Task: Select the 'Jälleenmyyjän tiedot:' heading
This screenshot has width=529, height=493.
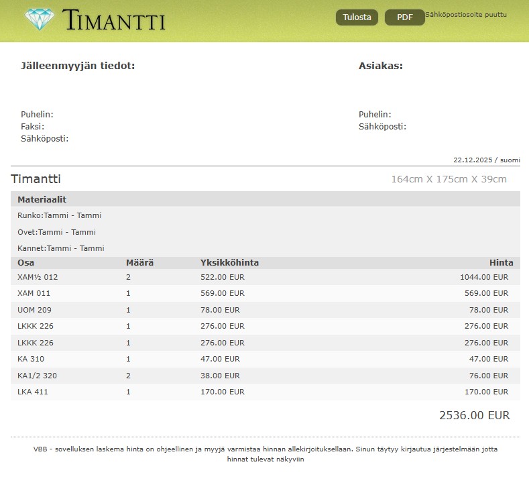Action: [78, 66]
